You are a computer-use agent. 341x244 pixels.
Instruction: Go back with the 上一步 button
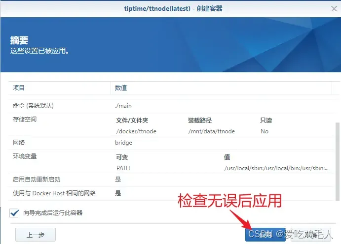coord(36,235)
